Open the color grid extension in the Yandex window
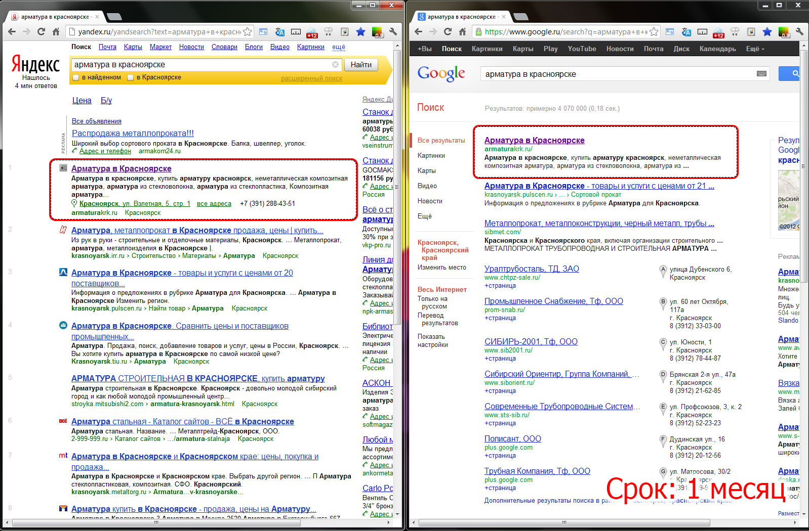This screenshot has height=531, width=809. tap(378, 32)
